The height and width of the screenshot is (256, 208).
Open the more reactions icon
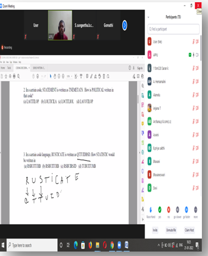tap(195, 210)
